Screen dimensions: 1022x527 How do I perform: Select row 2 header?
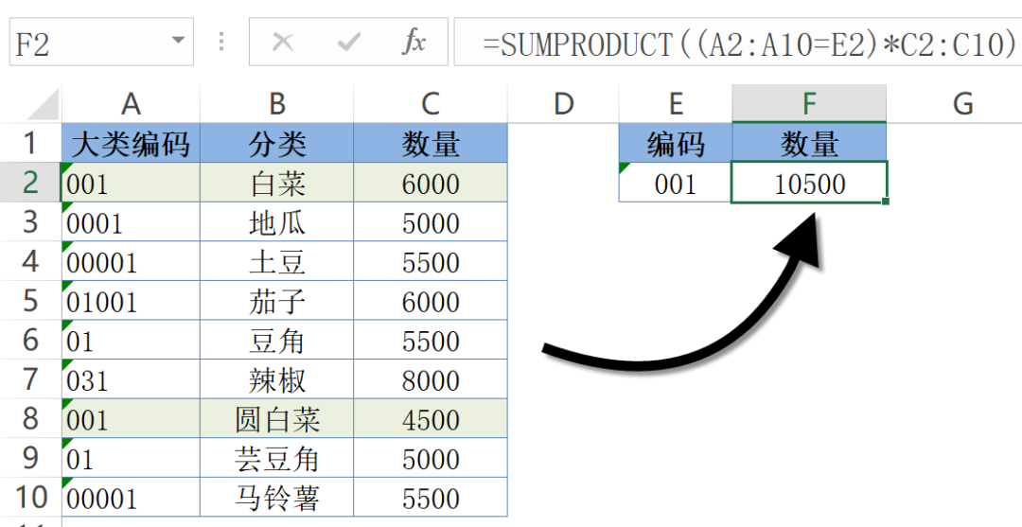pos(30,183)
